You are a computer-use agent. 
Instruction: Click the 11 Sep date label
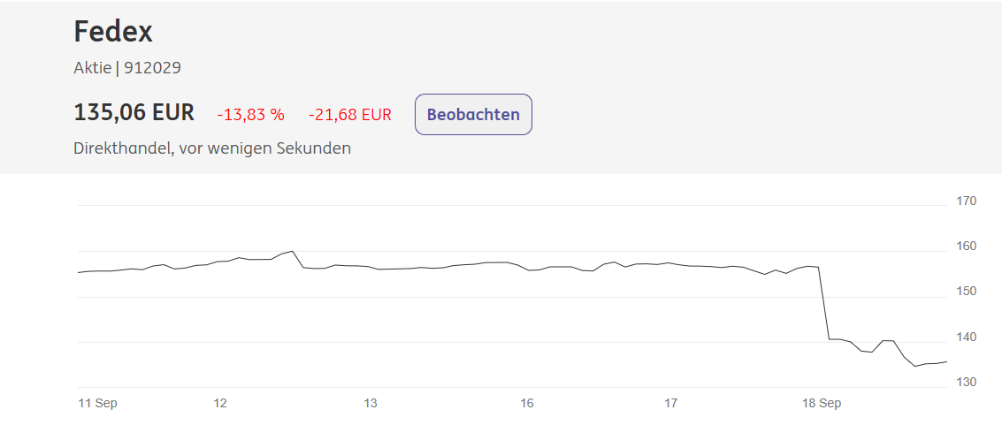tap(97, 403)
